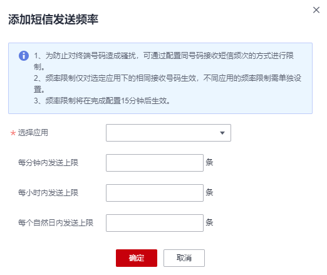Cancel the dialog via 取消 button

point(184,258)
